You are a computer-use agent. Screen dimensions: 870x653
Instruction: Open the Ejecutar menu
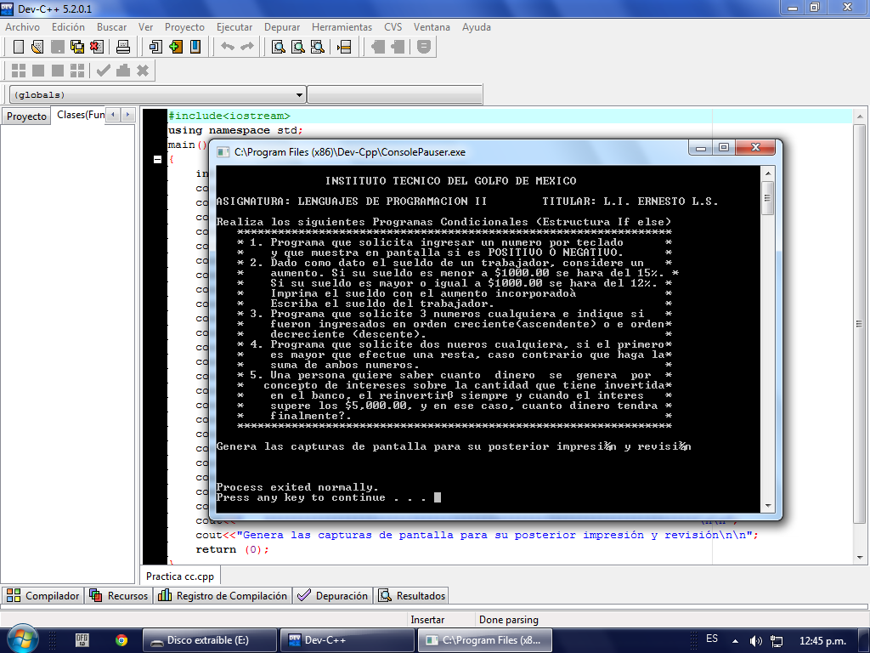234,27
